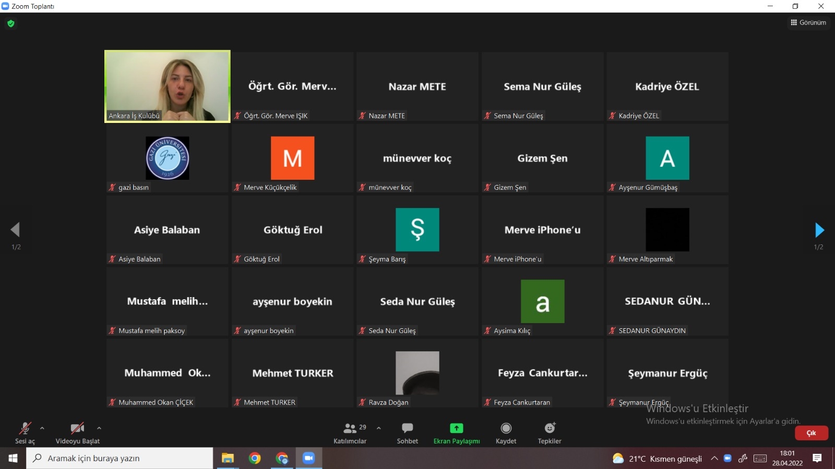Start recording with Kaydet
The image size is (835, 469).
(x=506, y=433)
